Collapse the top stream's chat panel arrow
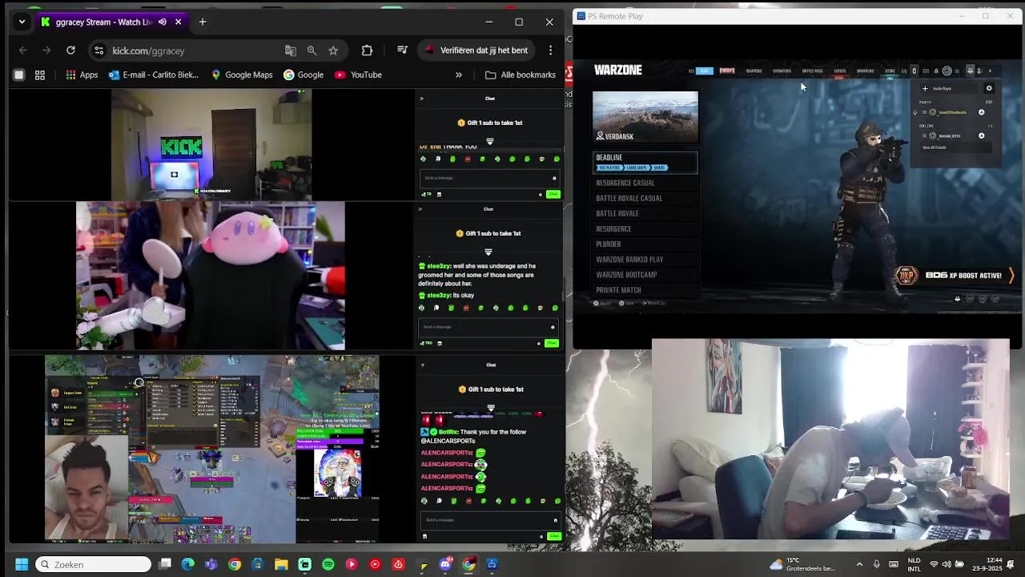The height and width of the screenshot is (577, 1025). pos(421,99)
